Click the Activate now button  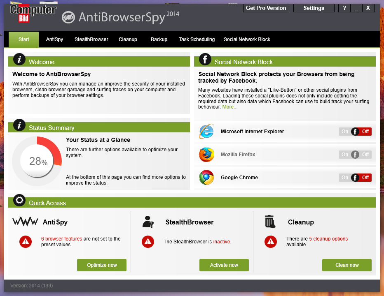pyautogui.click(x=224, y=265)
